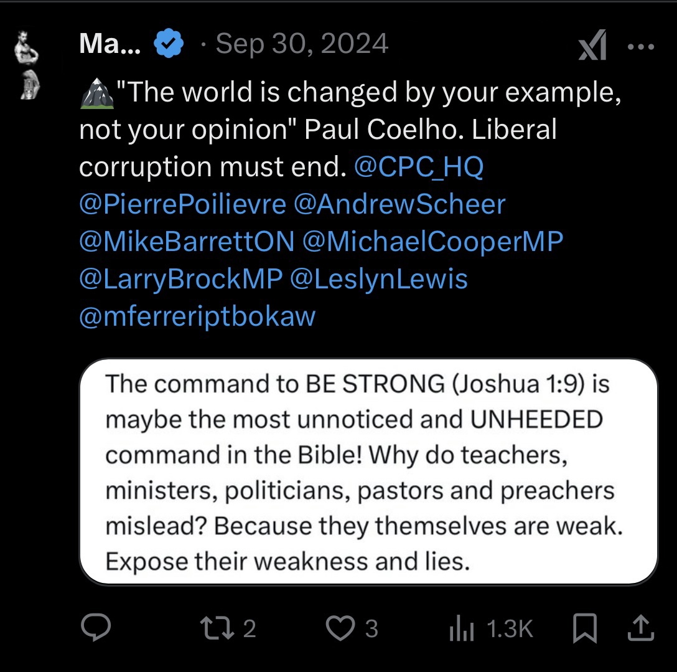Click the Sep 30, 2024 timestamp

coord(302,44)
